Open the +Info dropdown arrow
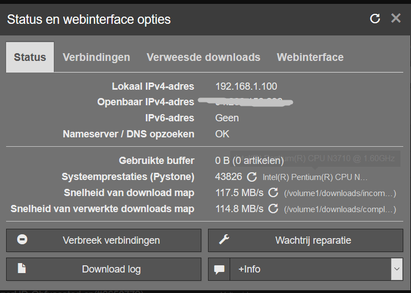 click(x=396, y=269)
